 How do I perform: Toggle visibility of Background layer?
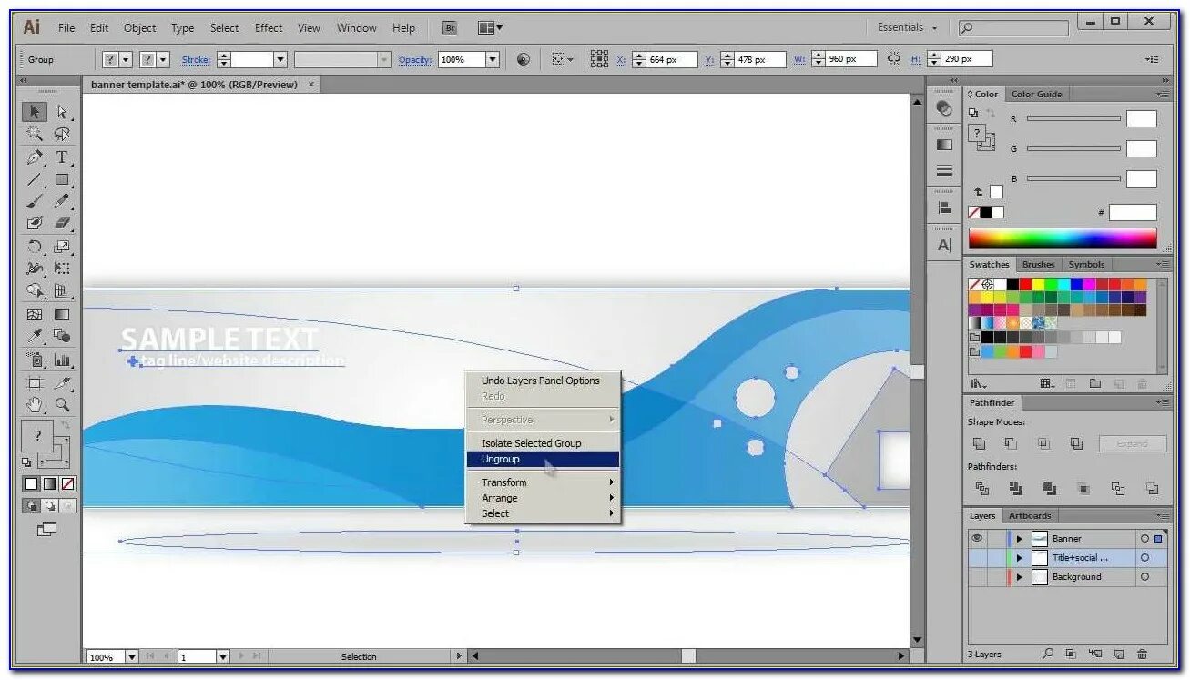[977, 576]
